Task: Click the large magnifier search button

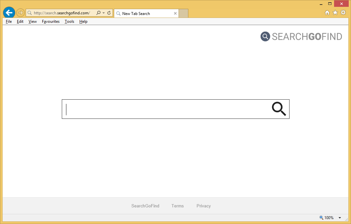Action: (x=279, y=109)
